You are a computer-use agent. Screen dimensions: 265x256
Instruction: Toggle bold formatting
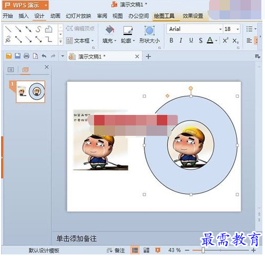(171, 40)
